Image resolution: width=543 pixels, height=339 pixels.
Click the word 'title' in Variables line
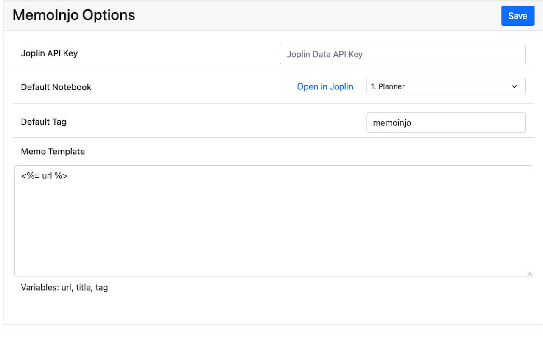83,288
